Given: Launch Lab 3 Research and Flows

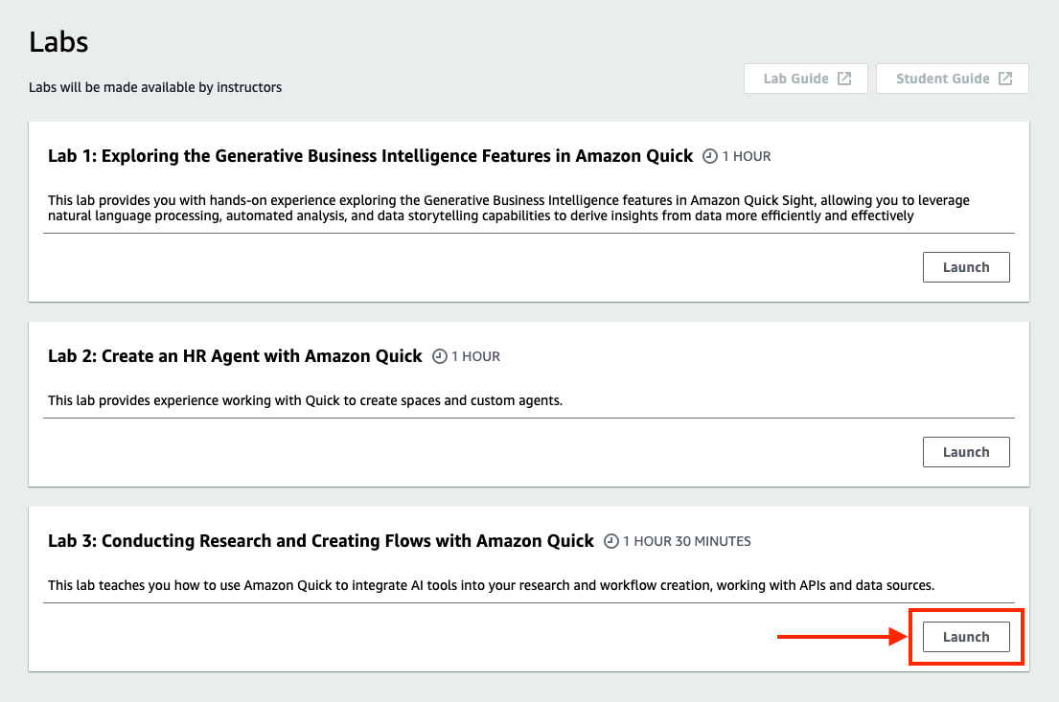Looking at the screenshot, I should (966, 637).
